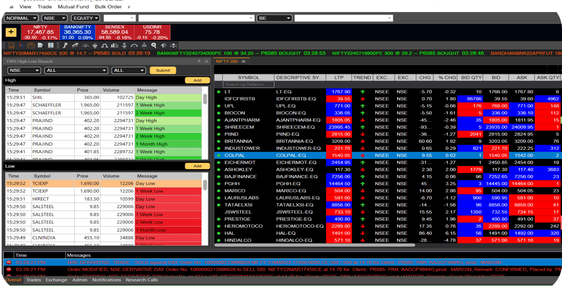Image resolution: width=562 pixels, height=293 pixels.
Task: Click the NIFTY index tile
Action: [x=40, y=32]
